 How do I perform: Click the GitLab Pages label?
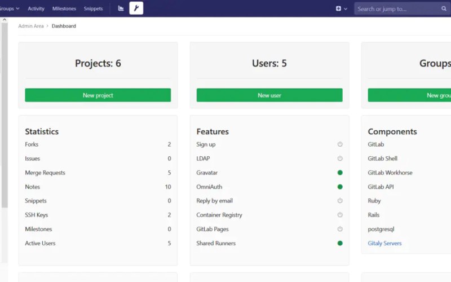click(213, 229)
